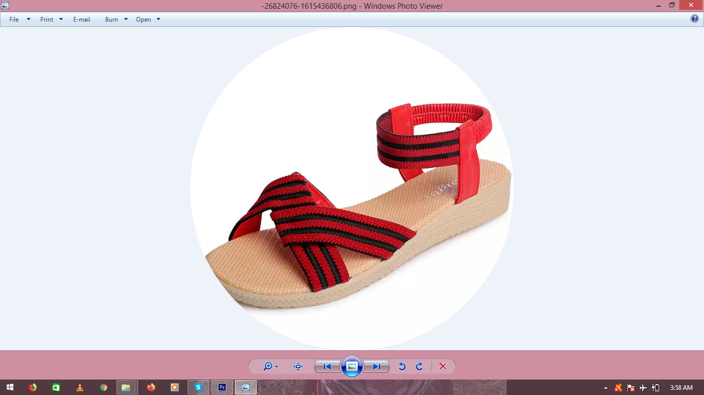Go to the previous photo

(x=327, y=367)
